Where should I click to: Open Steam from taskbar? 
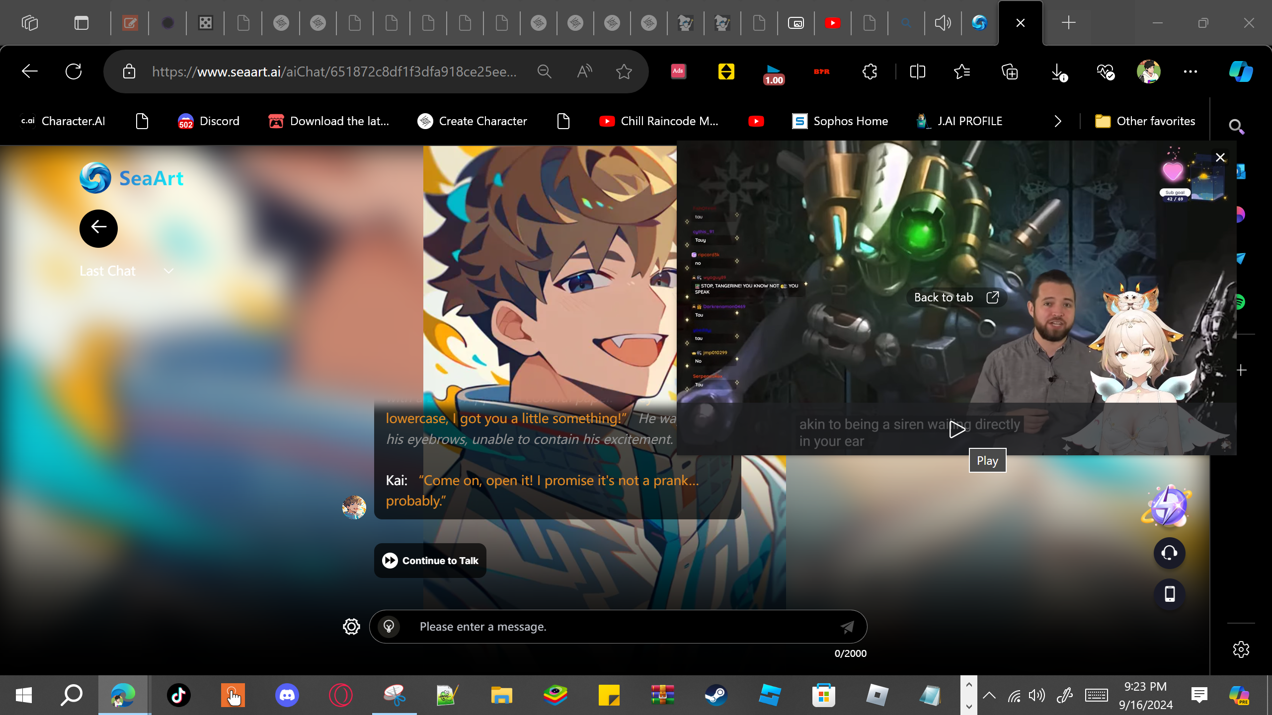(716, 695)
